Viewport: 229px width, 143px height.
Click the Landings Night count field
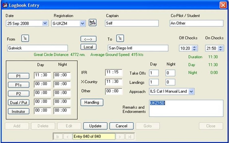pos(170,82)
